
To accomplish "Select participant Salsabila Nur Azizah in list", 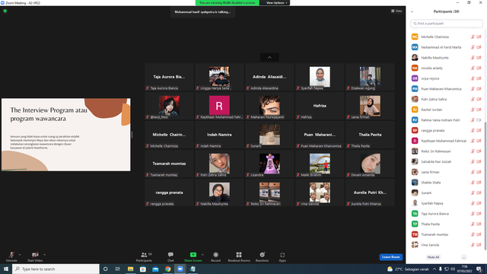I will tap(447, 161).
